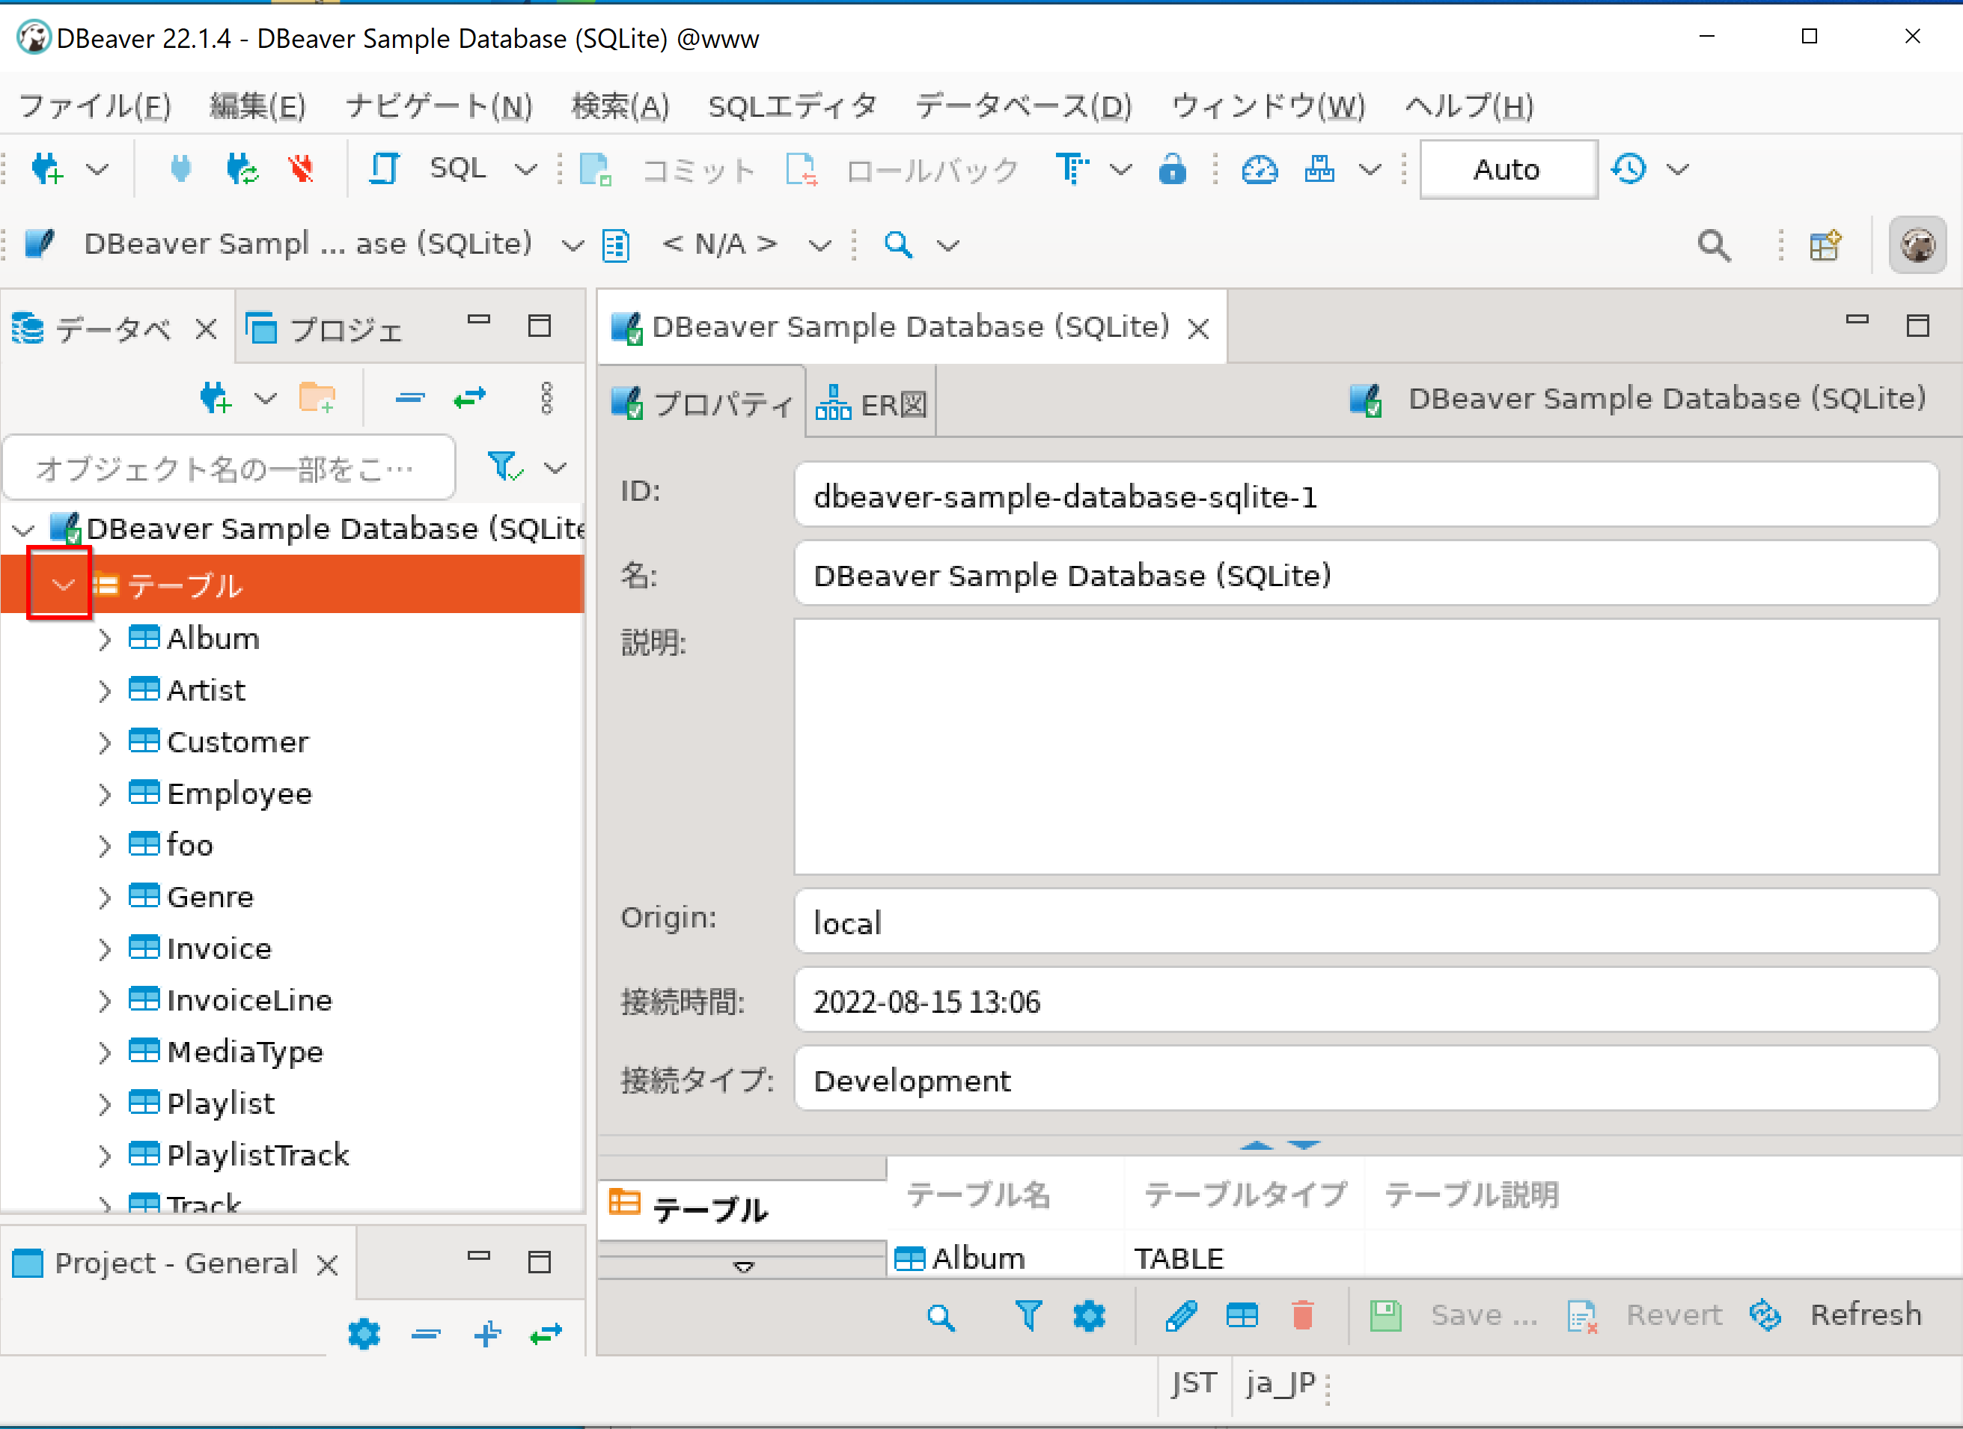Switch to the プロジェ tab
Screen dimensions: 1963x1429
coord(325,329)
